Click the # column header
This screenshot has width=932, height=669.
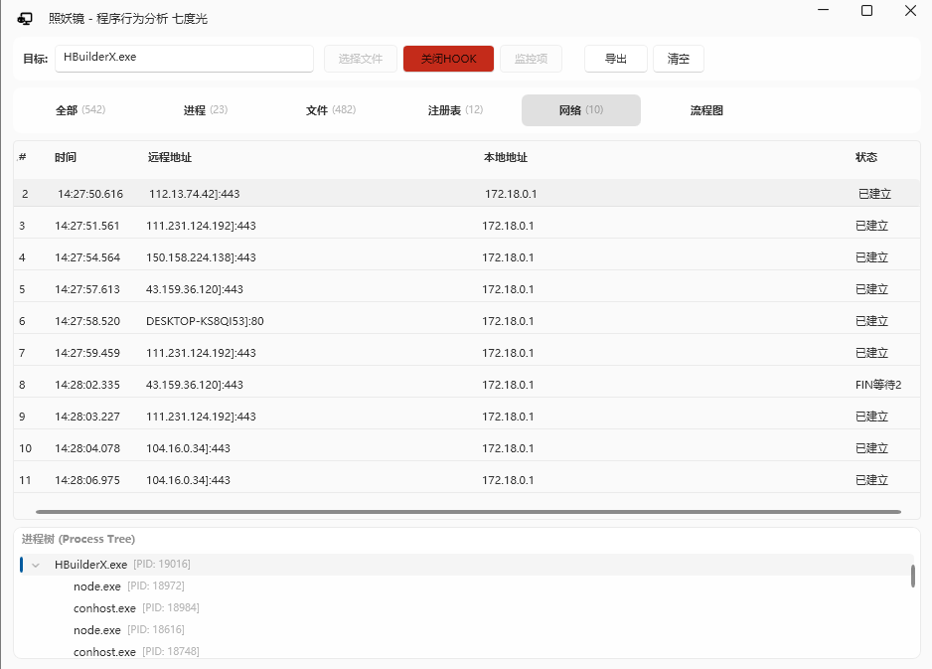click(23, 157)
